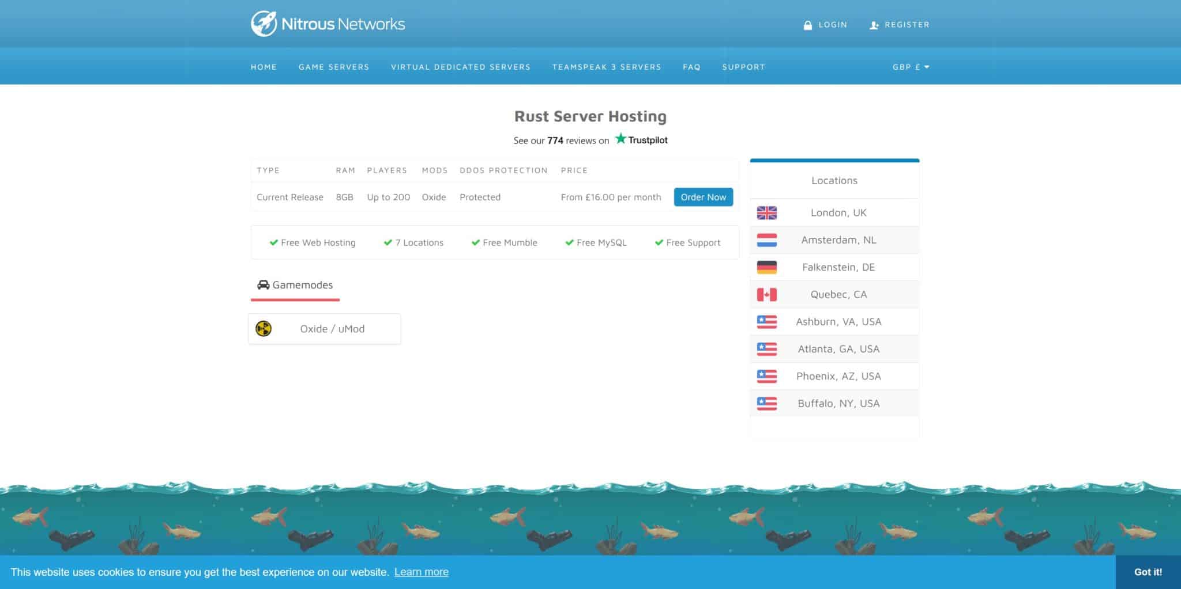This screenshot has width=1181, height=589.
Task: Click the Ashburn, VA, USA text
Action: (x=838, y=322)
